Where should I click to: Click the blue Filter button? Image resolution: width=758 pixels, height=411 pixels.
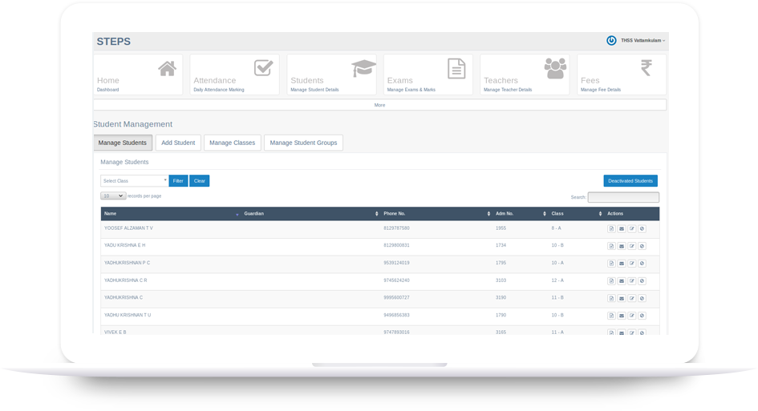178,181
